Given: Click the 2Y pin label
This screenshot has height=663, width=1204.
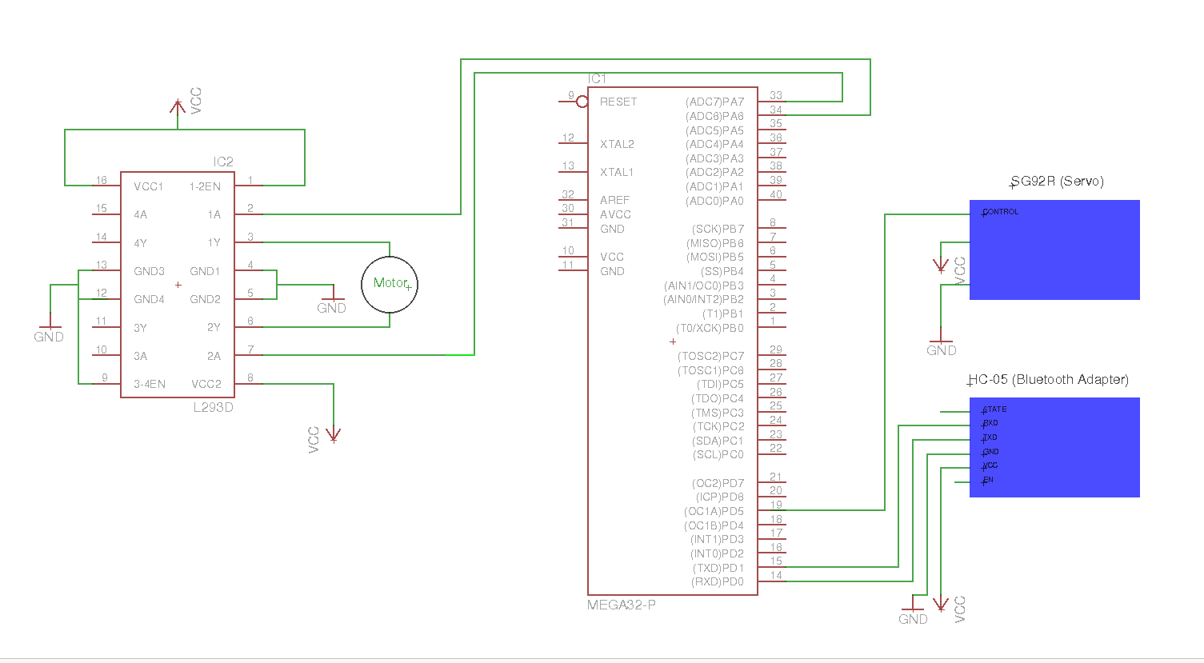Looking at the screenshot, I should (x=214, y=327).
